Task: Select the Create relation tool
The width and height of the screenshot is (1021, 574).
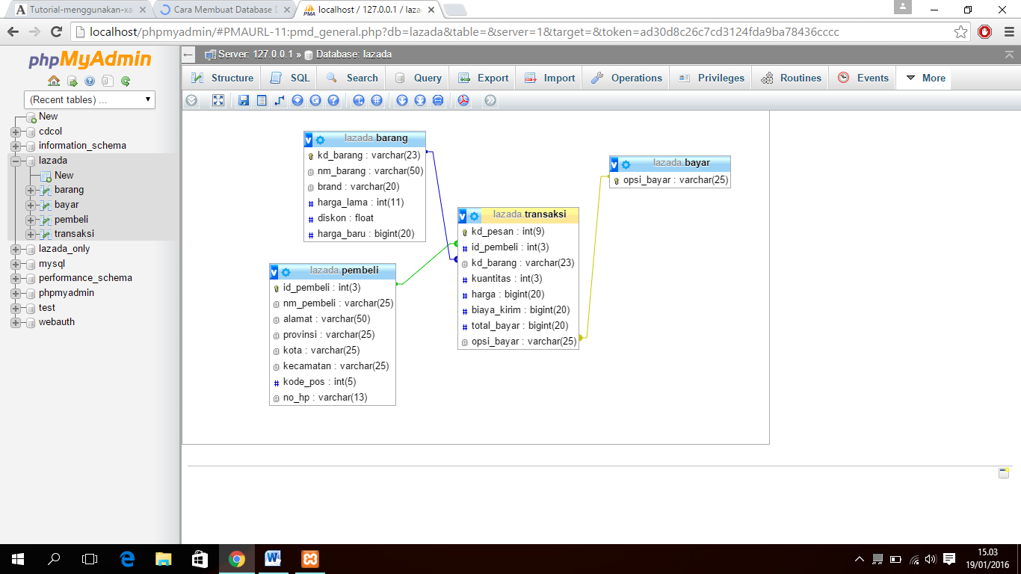Action: click(x=280, y=100)
